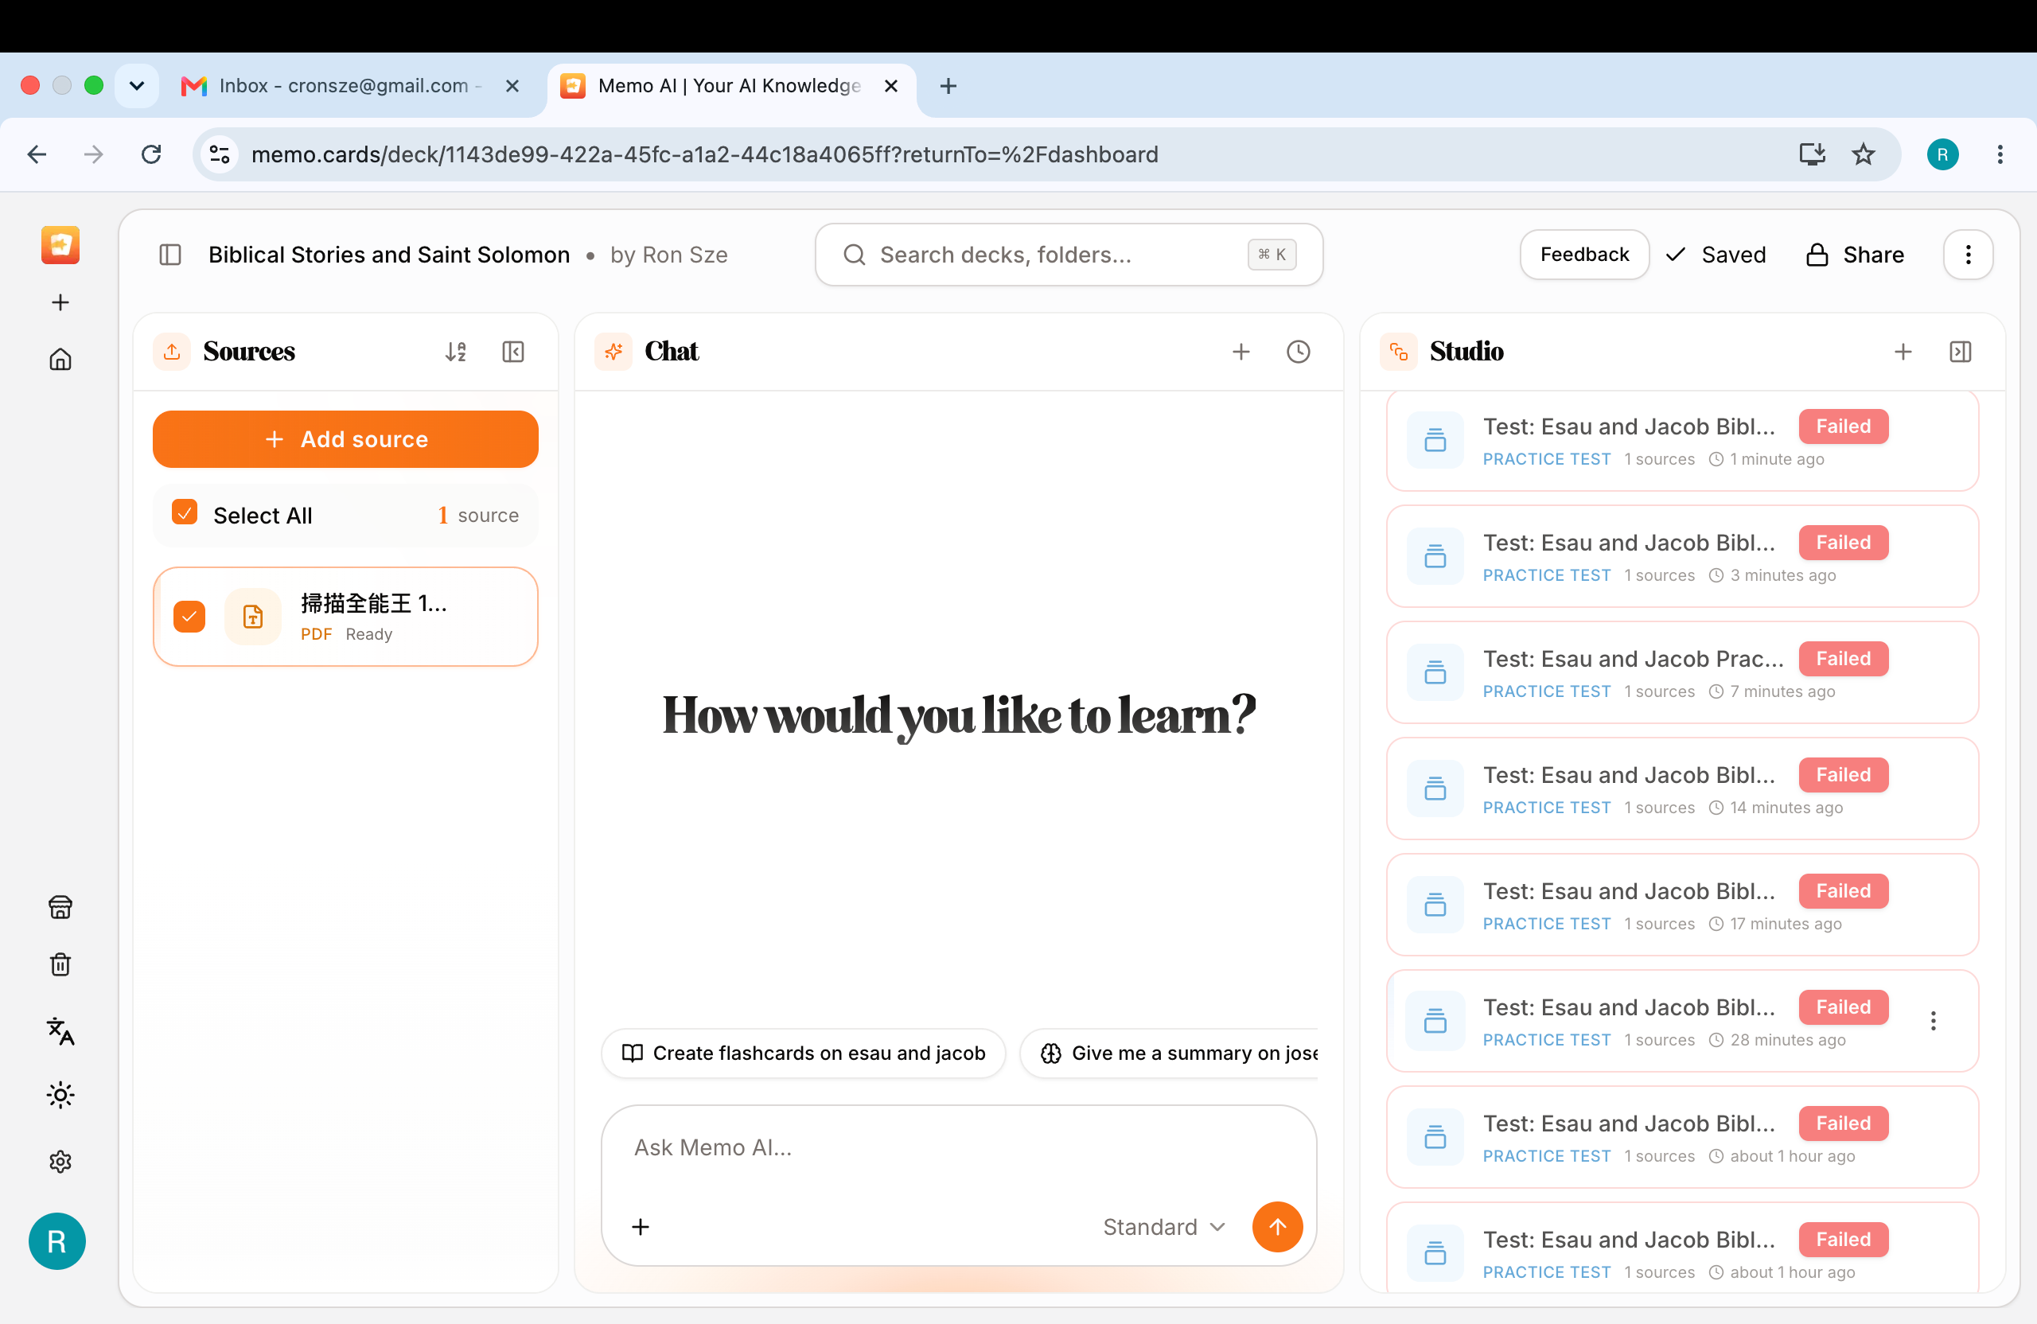Close the Gmail Inbox tab
The image size is (2037, 1324).
point(512,86)
